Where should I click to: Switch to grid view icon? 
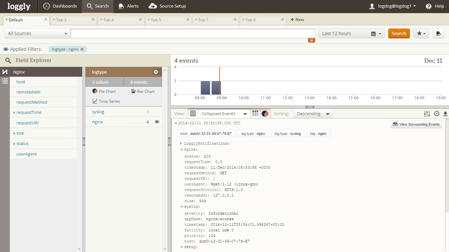[x=255, y=114]
